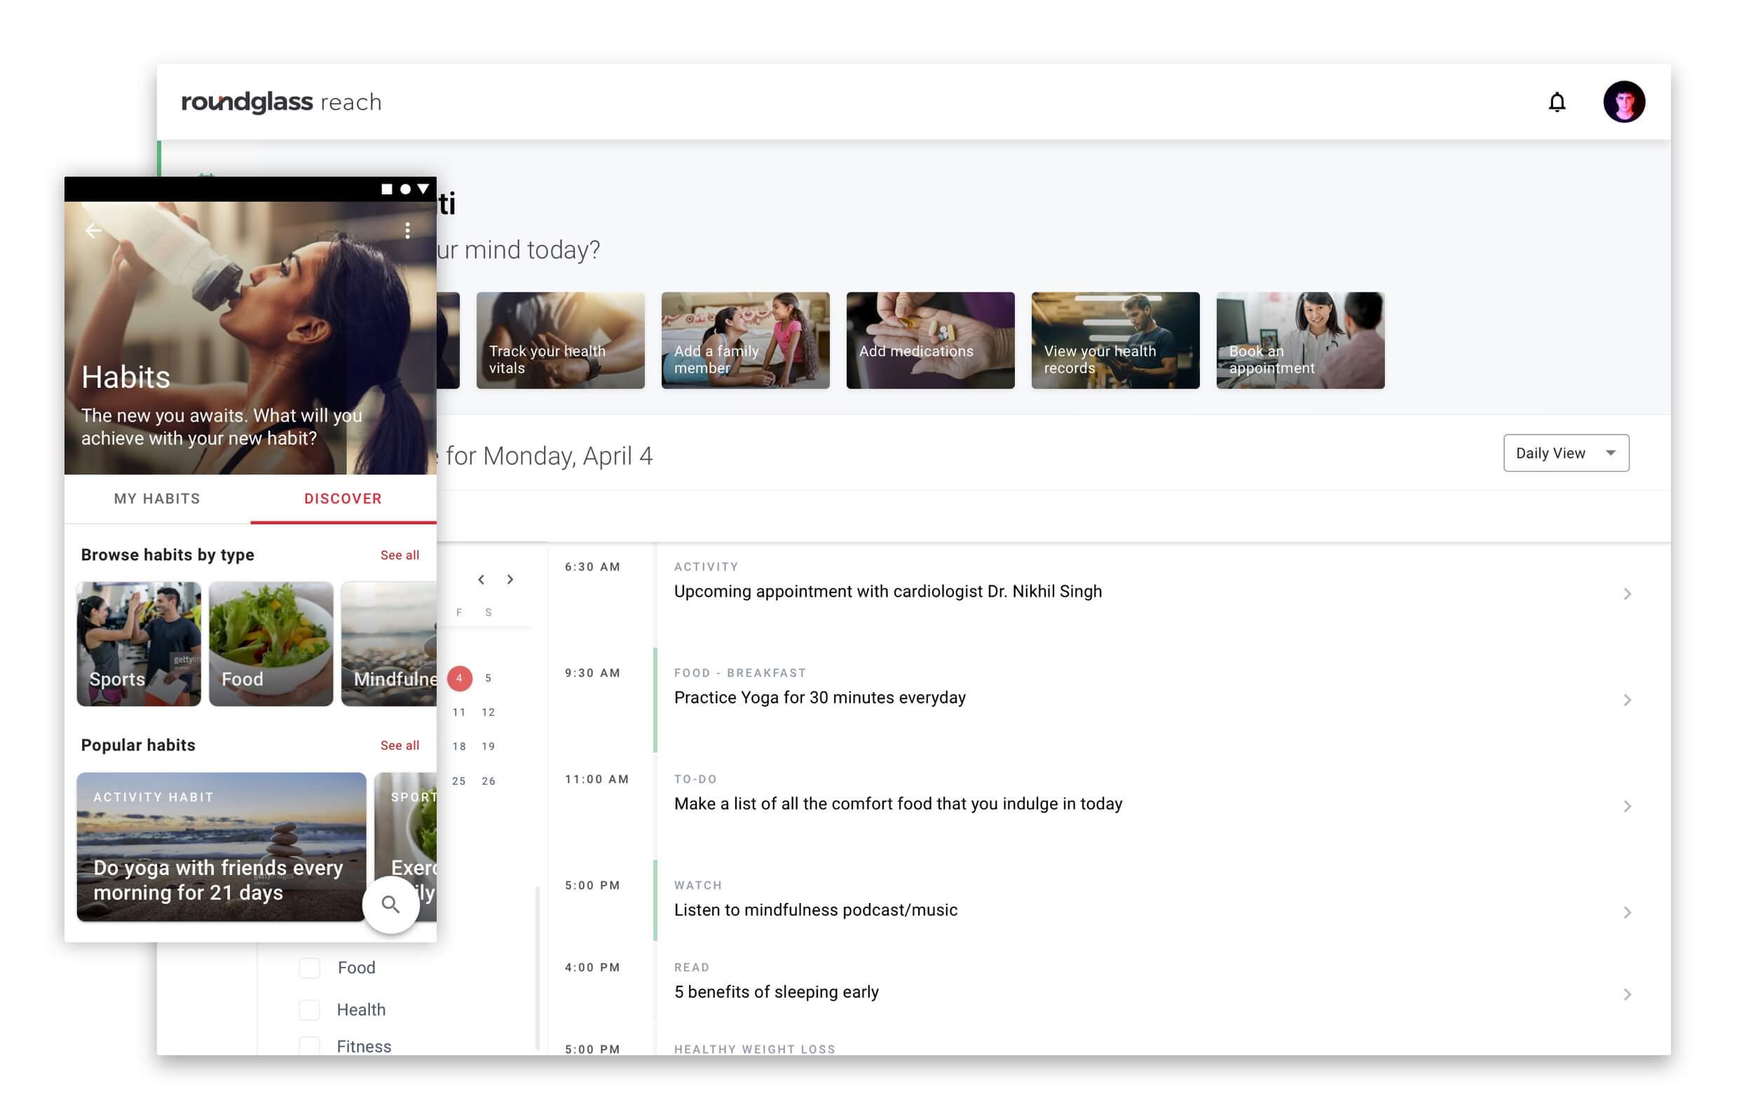This screenshot has width=1741, height=1119.
Task: Open 'Upcoming appointment with cardiologist Dr. Nikhil Singh'
Action: click(x=887, y=592)
